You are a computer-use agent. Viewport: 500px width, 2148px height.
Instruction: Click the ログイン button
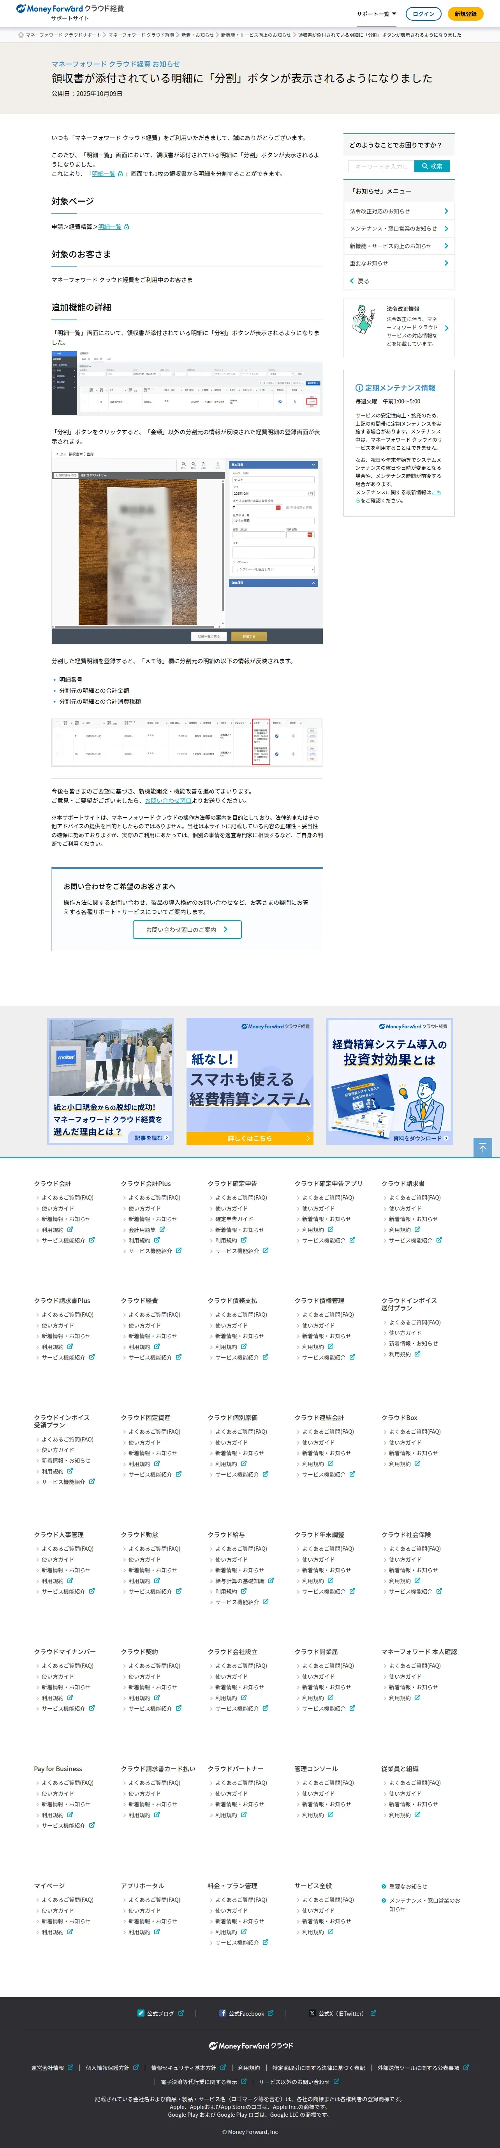(423, 14)
